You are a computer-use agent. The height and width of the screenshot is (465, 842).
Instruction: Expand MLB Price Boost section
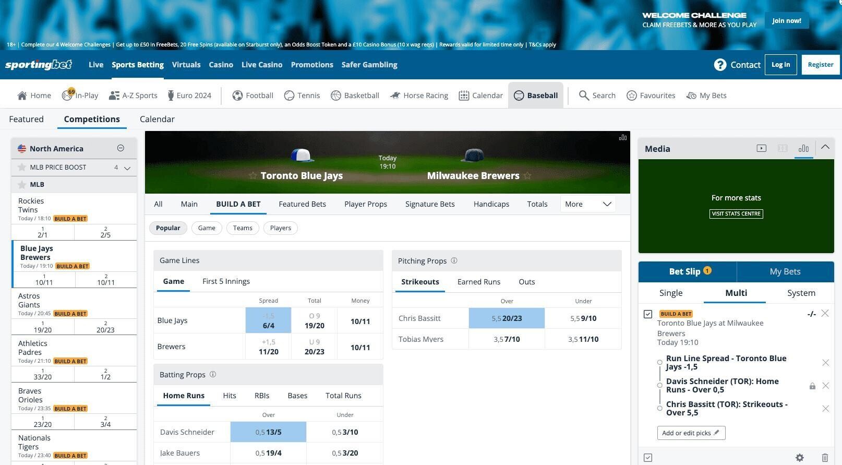(127, 168)
